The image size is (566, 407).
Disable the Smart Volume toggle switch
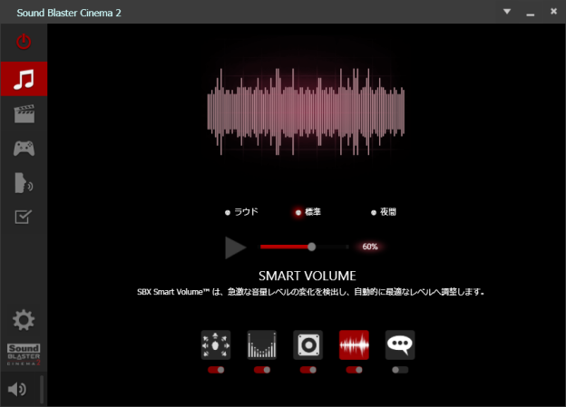[354, 370]
